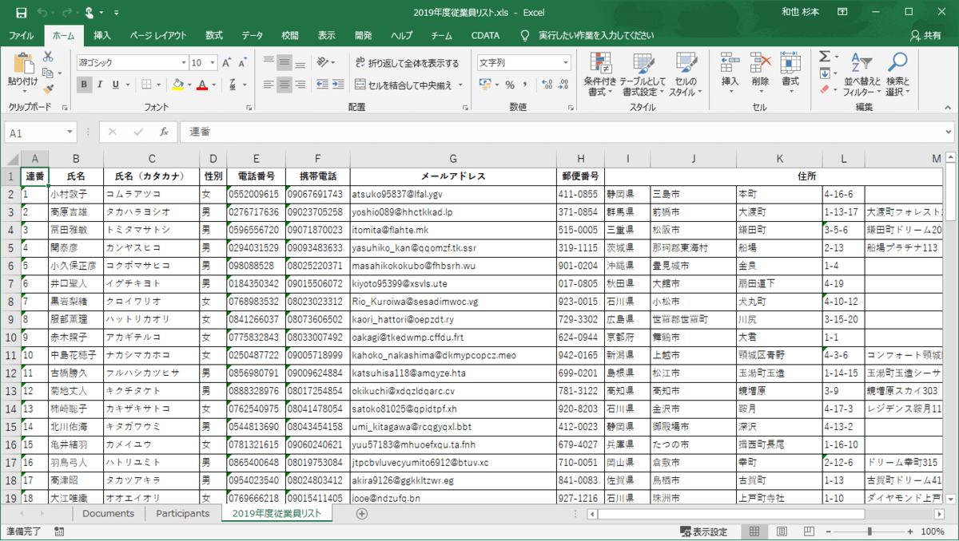
Task: Click the AutoSum sigma icon
Action: (825, 57)
